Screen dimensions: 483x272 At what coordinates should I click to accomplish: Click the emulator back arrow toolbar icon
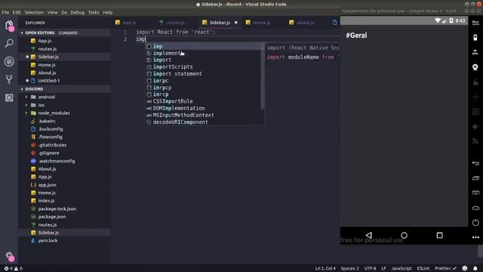pos(475,163)
